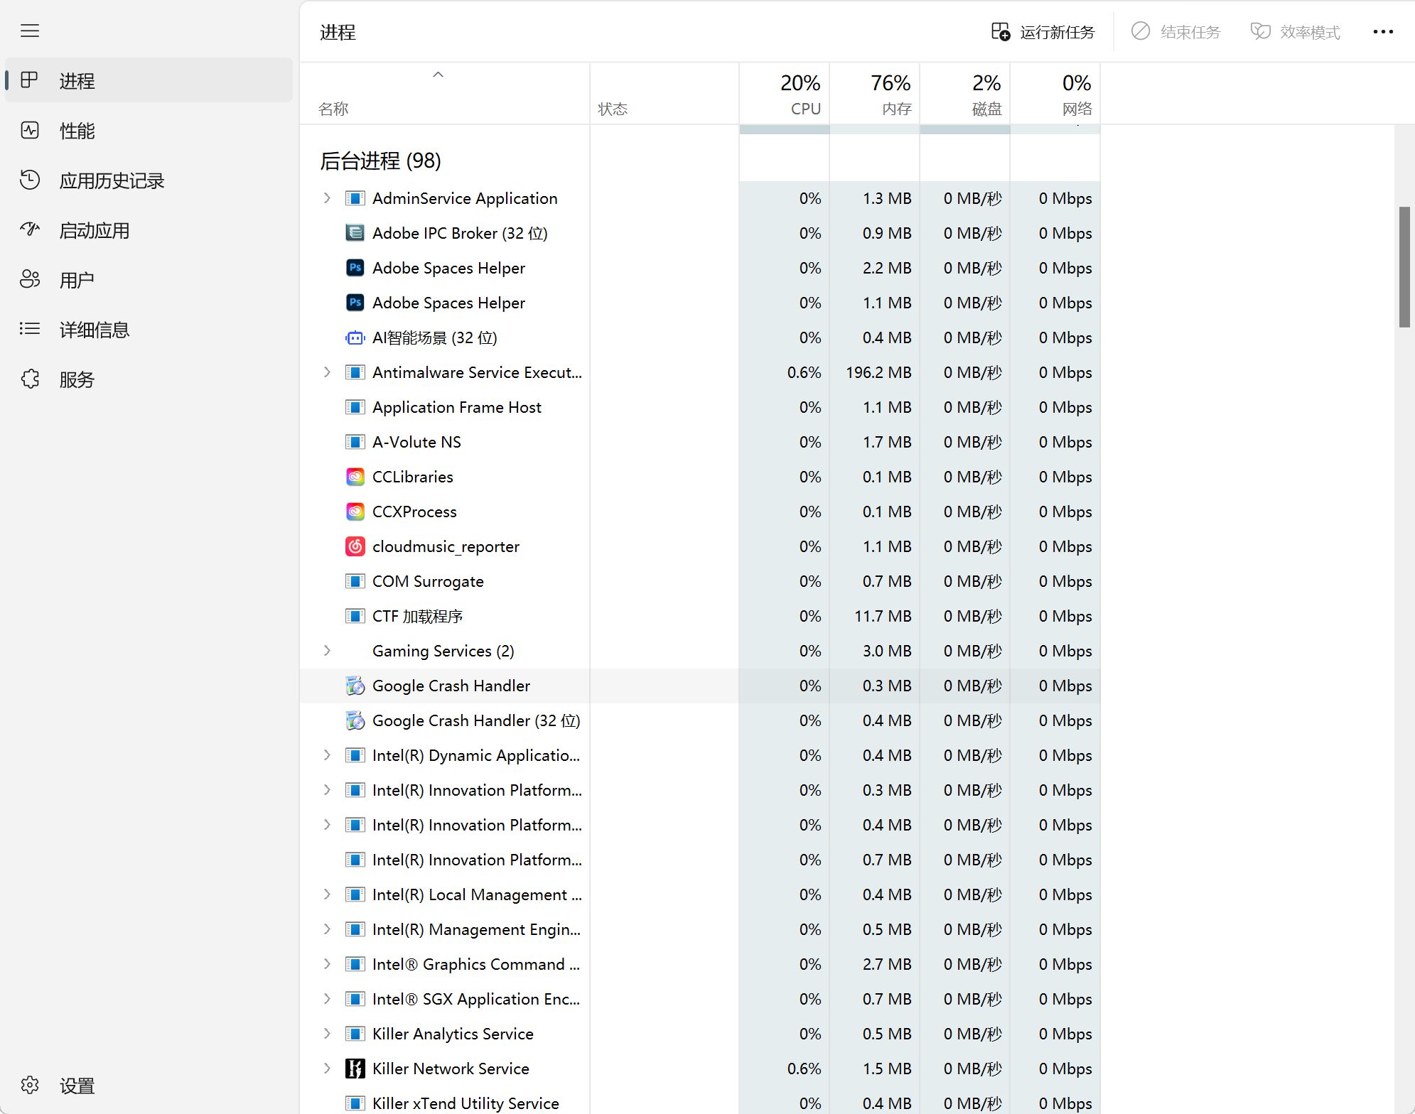
Task: Click 效率模式 efficiency mode button
Action: [1295, 32]
